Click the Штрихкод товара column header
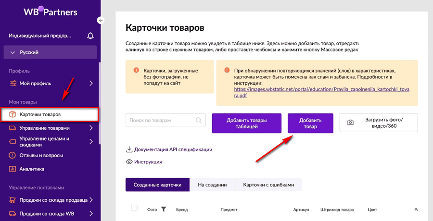This screenshot has width=433, height=221. 337,209
